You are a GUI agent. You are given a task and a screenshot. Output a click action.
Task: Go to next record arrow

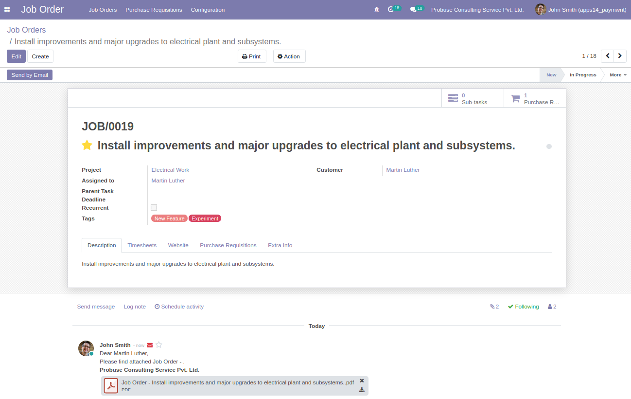pos(620,56)
